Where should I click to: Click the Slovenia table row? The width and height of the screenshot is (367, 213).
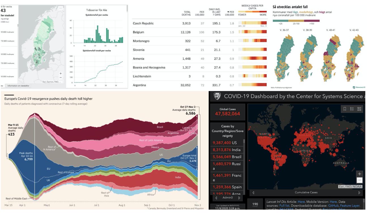coord(200,50)
